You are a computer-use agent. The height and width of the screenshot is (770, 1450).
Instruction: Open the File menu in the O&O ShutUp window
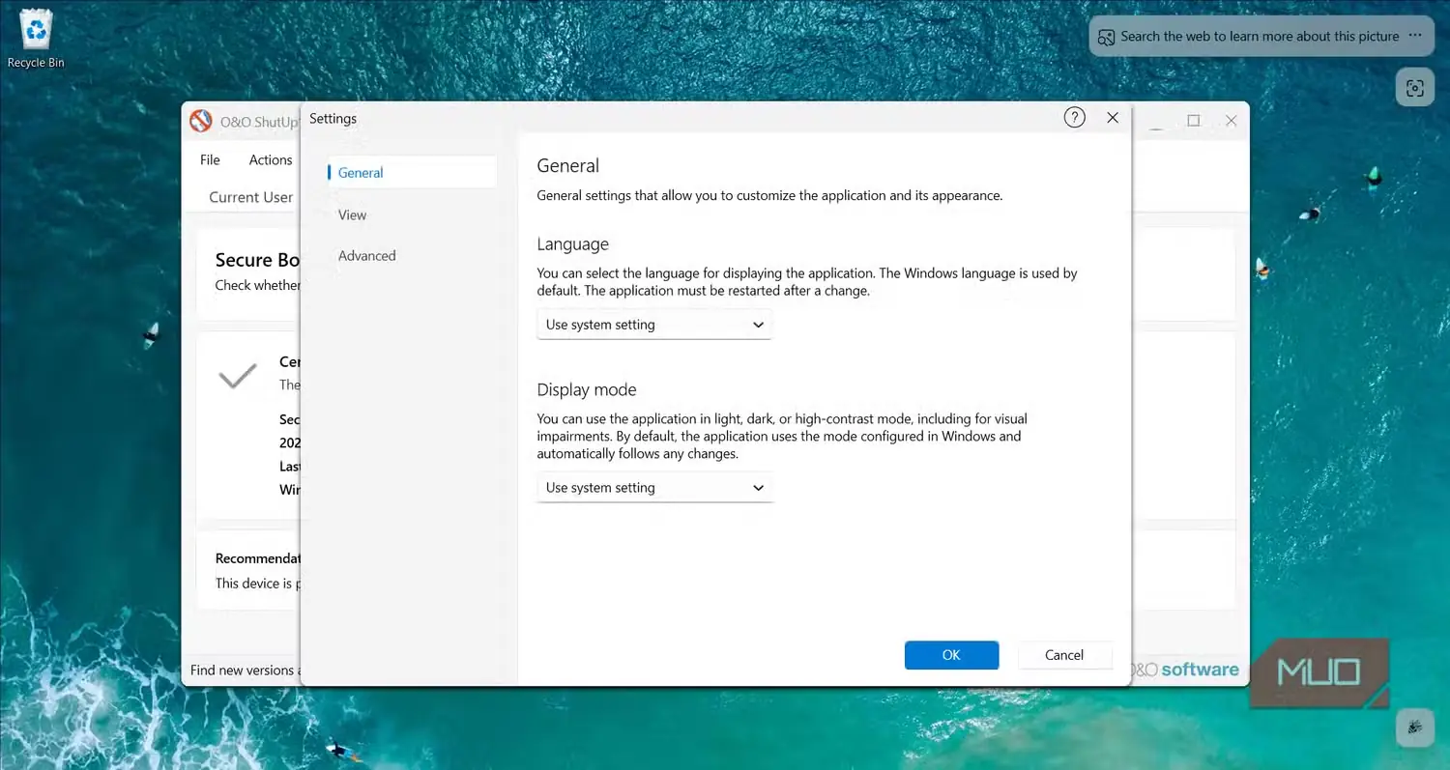point(210,160)
